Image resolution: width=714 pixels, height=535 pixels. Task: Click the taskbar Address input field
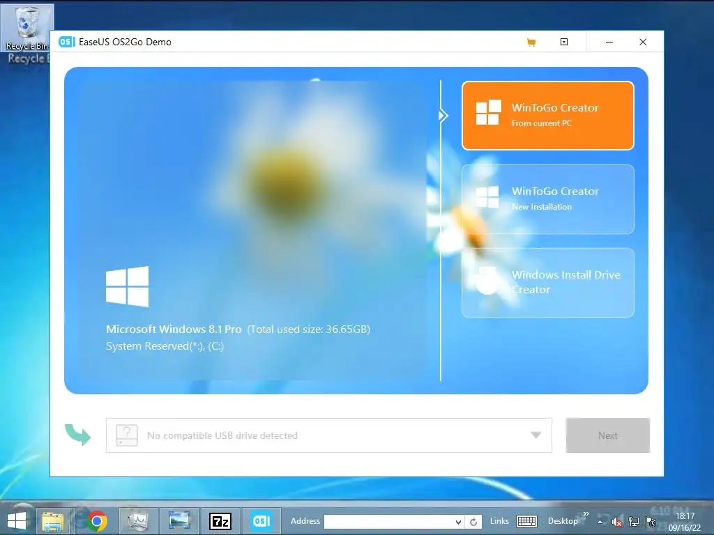(x=389, y=521)
